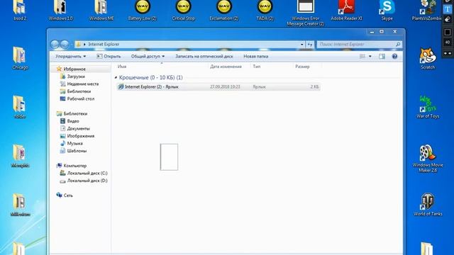Select the Windows ME desktop folder

pos(101,11)
